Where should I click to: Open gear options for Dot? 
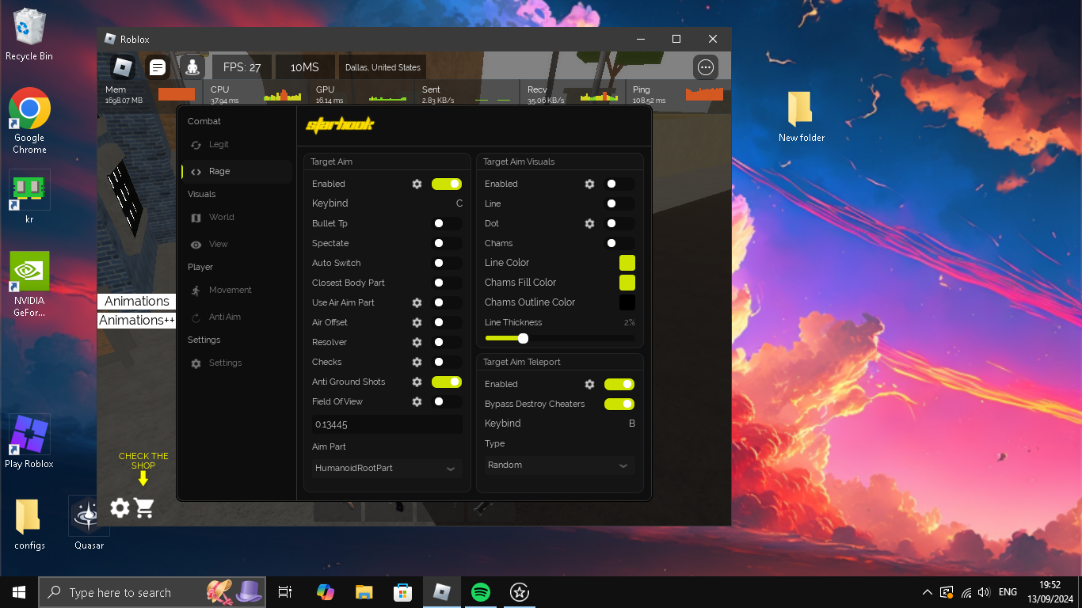589,223
